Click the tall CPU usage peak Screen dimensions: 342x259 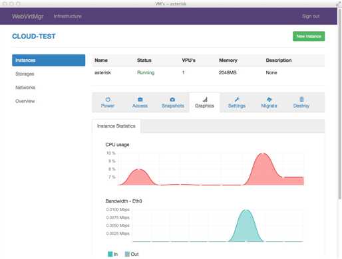tap(263, 169)
